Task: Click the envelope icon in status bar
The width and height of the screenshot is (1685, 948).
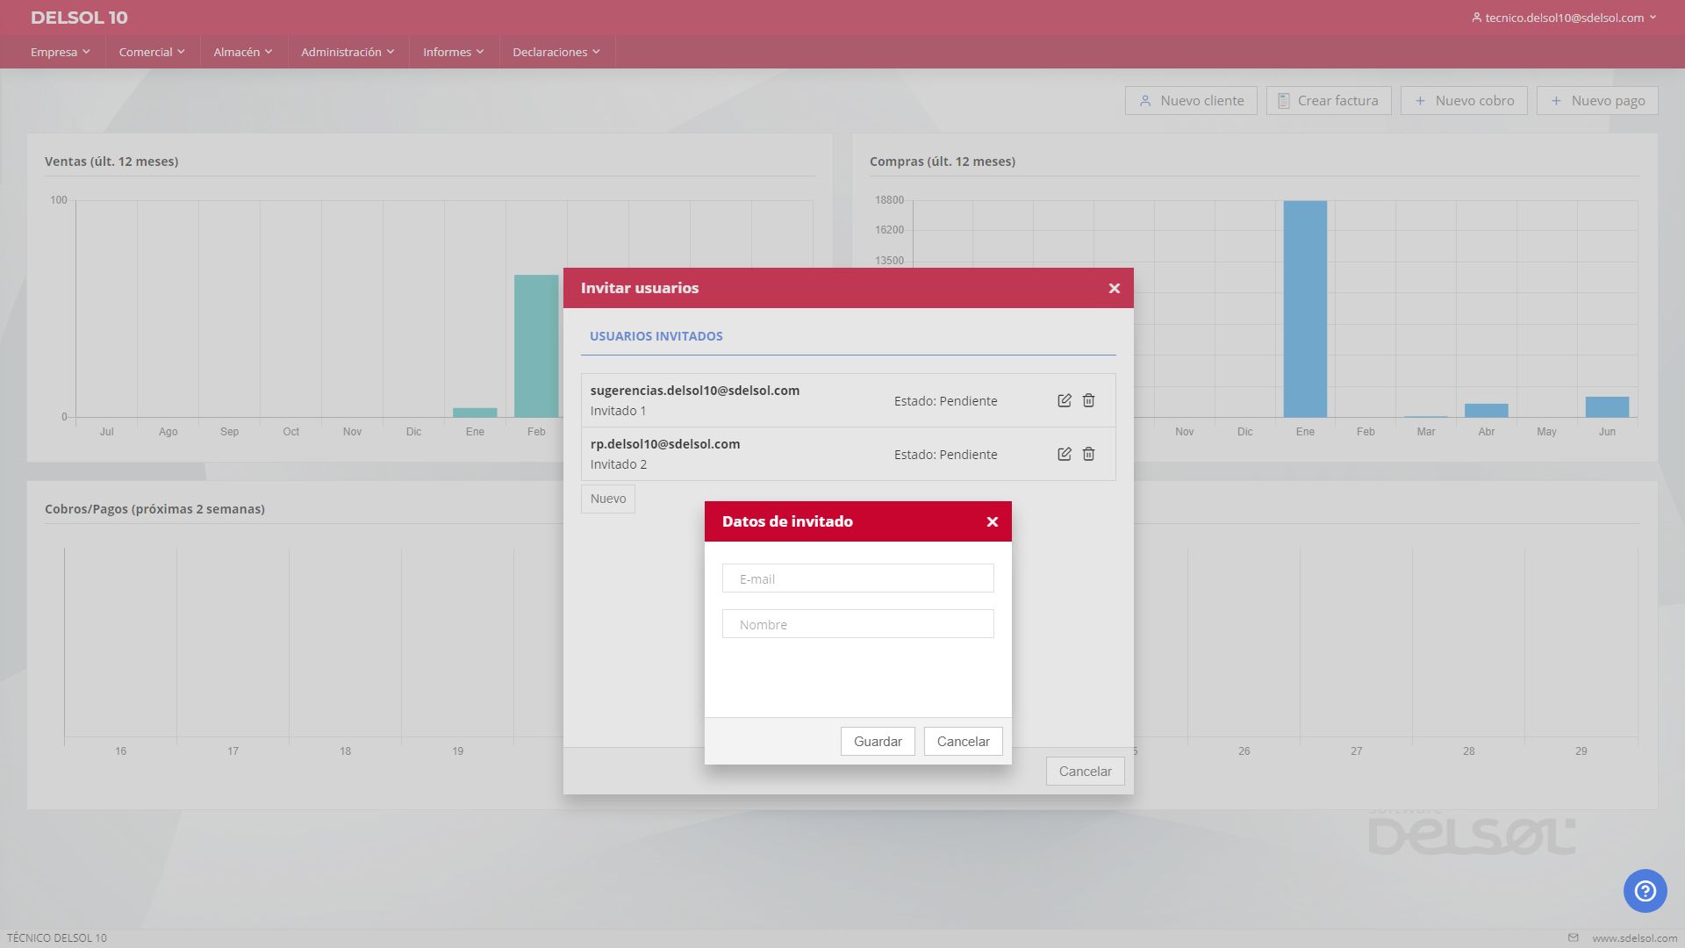Action: pos(1573,937)
